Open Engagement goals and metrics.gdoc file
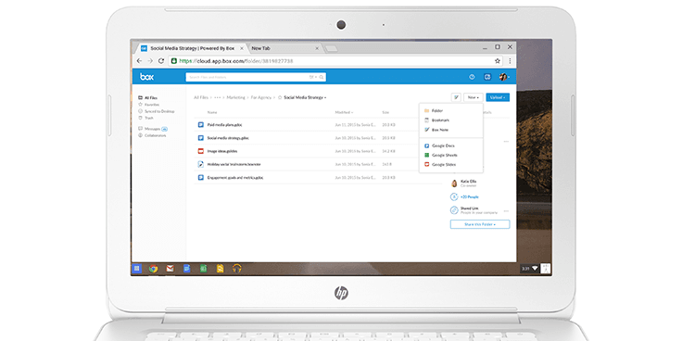 pyautogui.click(x=235, y=178)
